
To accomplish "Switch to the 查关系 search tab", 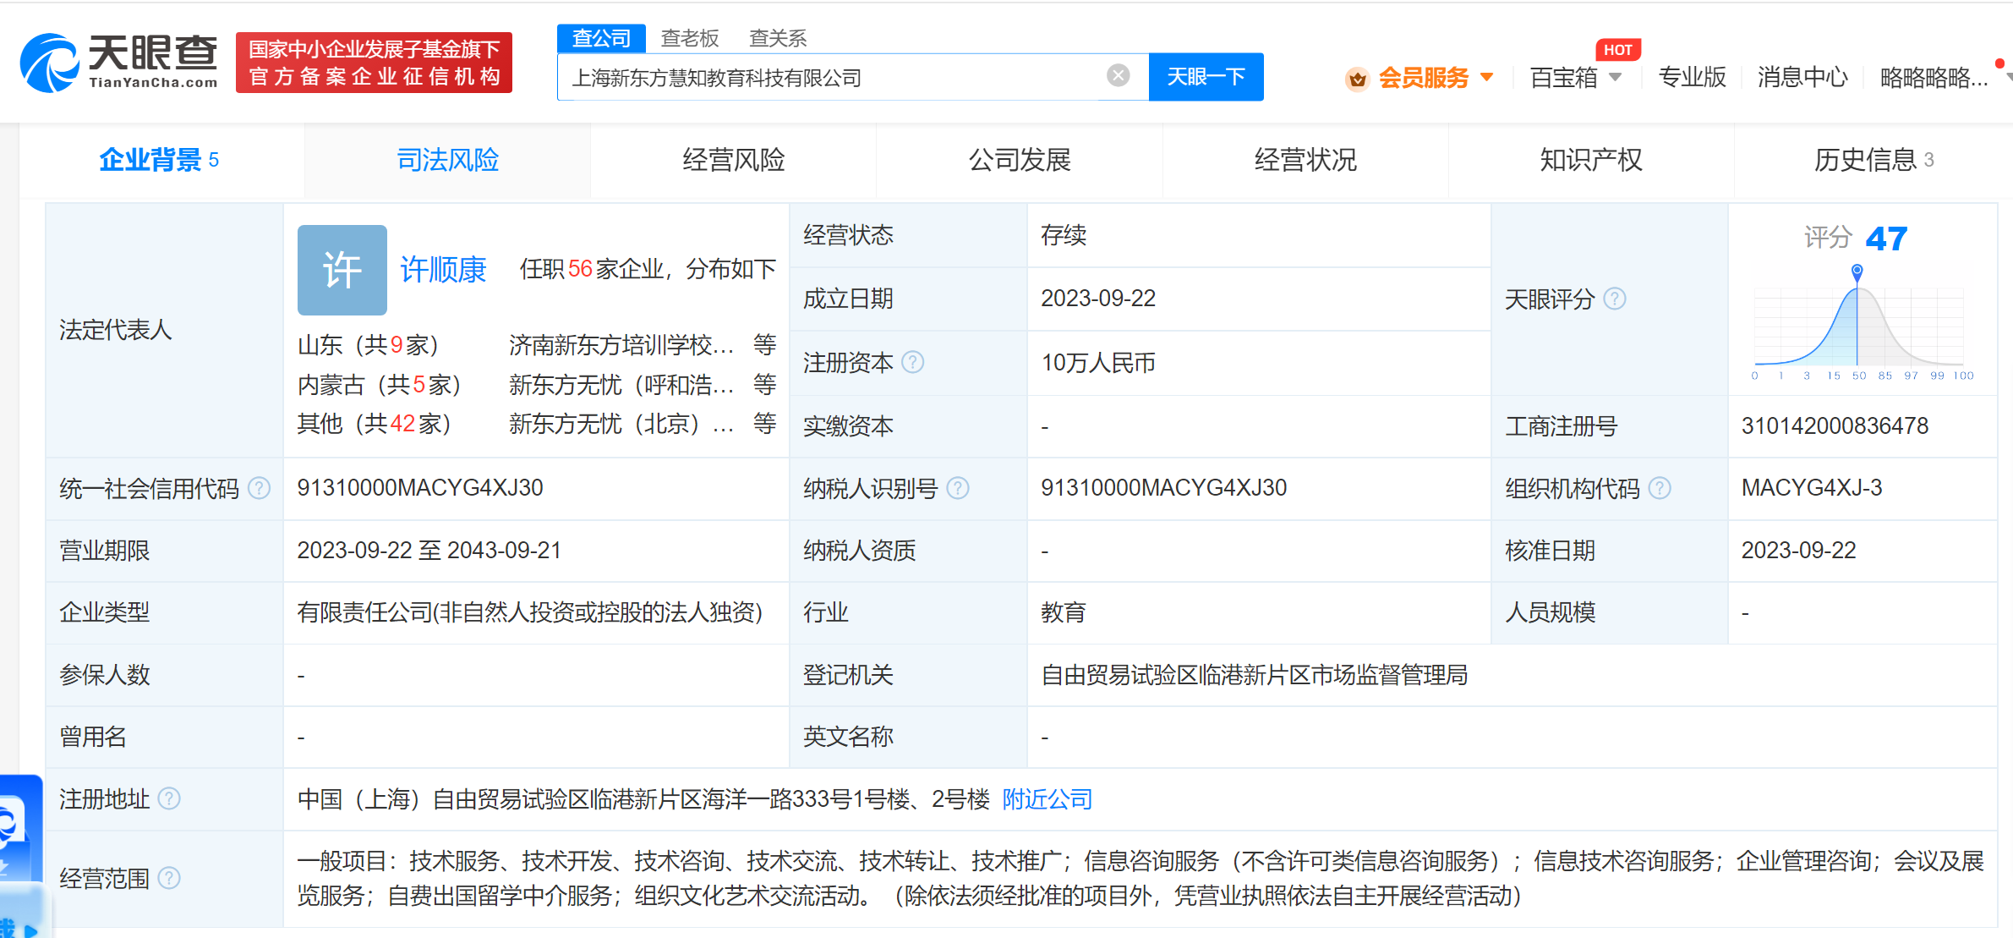I will (777, 38).
